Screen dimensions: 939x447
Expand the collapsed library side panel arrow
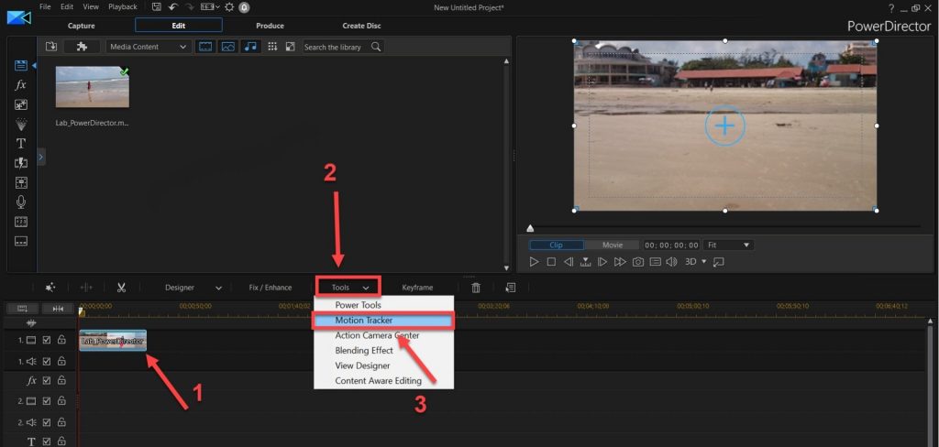click(40, 158)
